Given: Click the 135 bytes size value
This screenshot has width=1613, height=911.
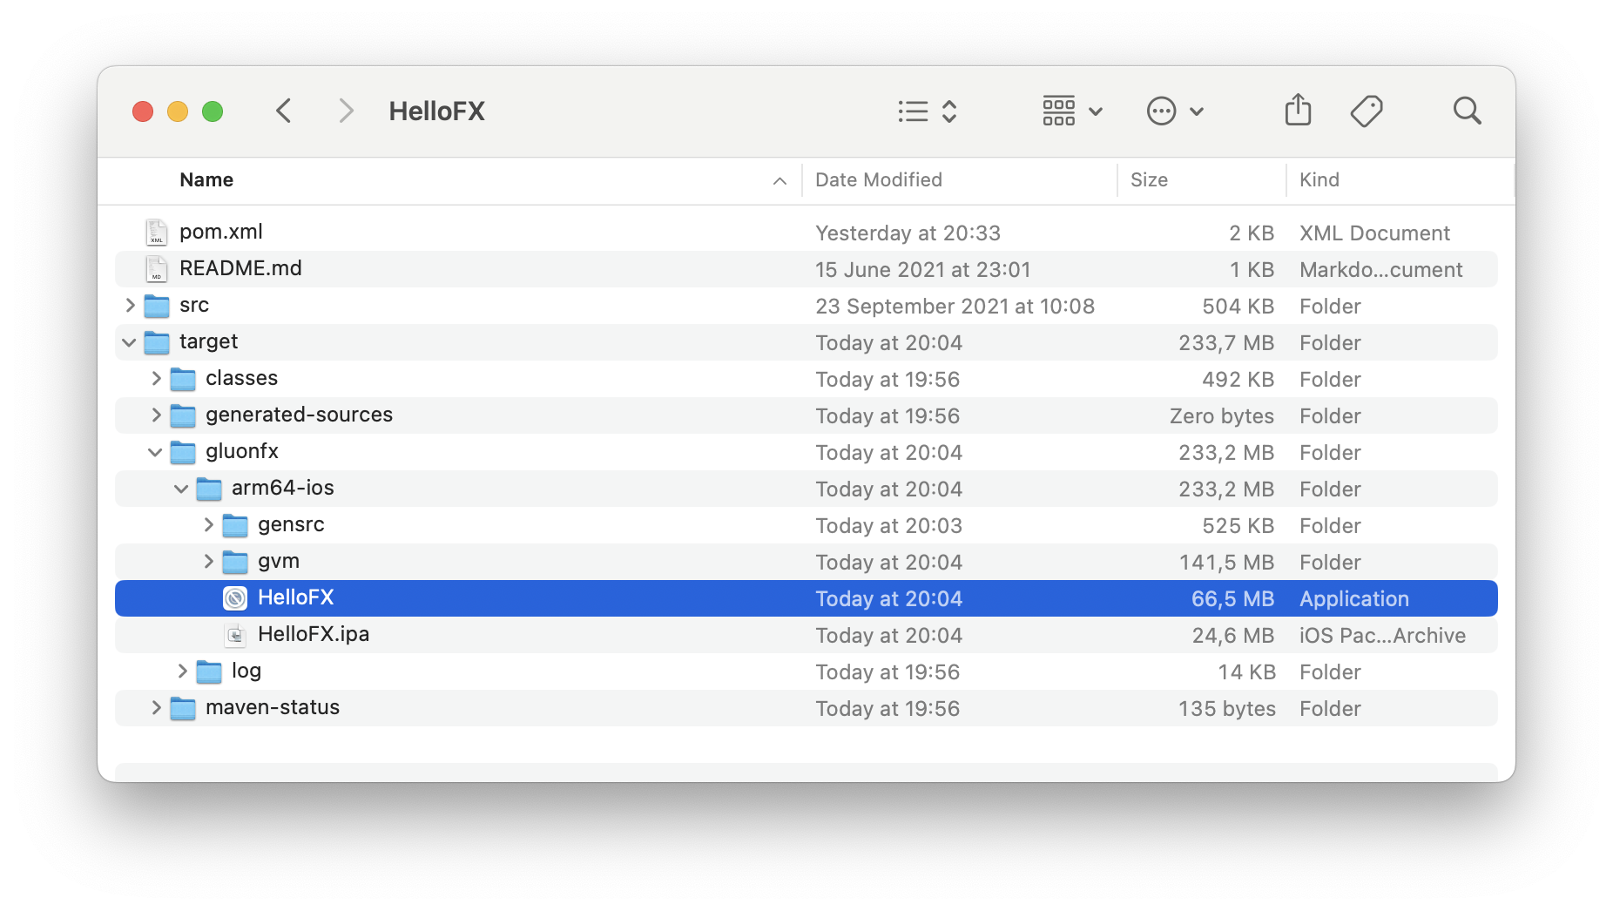Looking at the screenshot, I should click(1226, 708).
